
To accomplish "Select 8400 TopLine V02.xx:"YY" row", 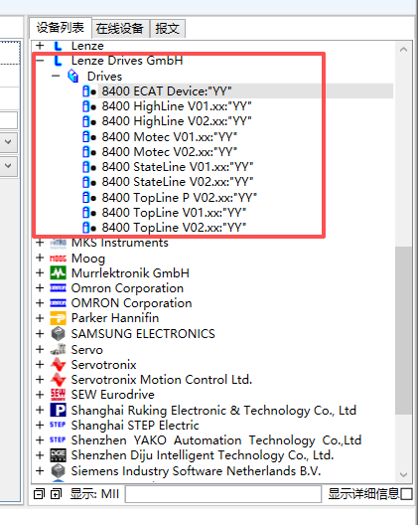I will 174,228.
